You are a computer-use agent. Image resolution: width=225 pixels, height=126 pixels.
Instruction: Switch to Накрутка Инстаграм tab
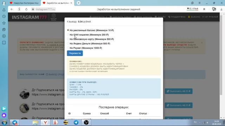(x=24, y=3)
